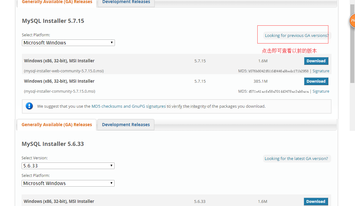Download the 1.6M web-community 5.7.15 installer
Image resolution: width=355 pixels, height=206 pixels.
[316, 61]
